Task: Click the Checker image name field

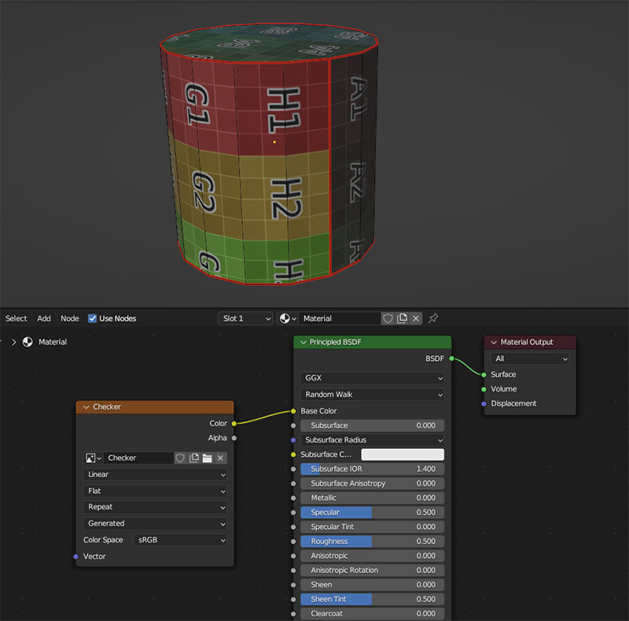Action: coord(139,457)
